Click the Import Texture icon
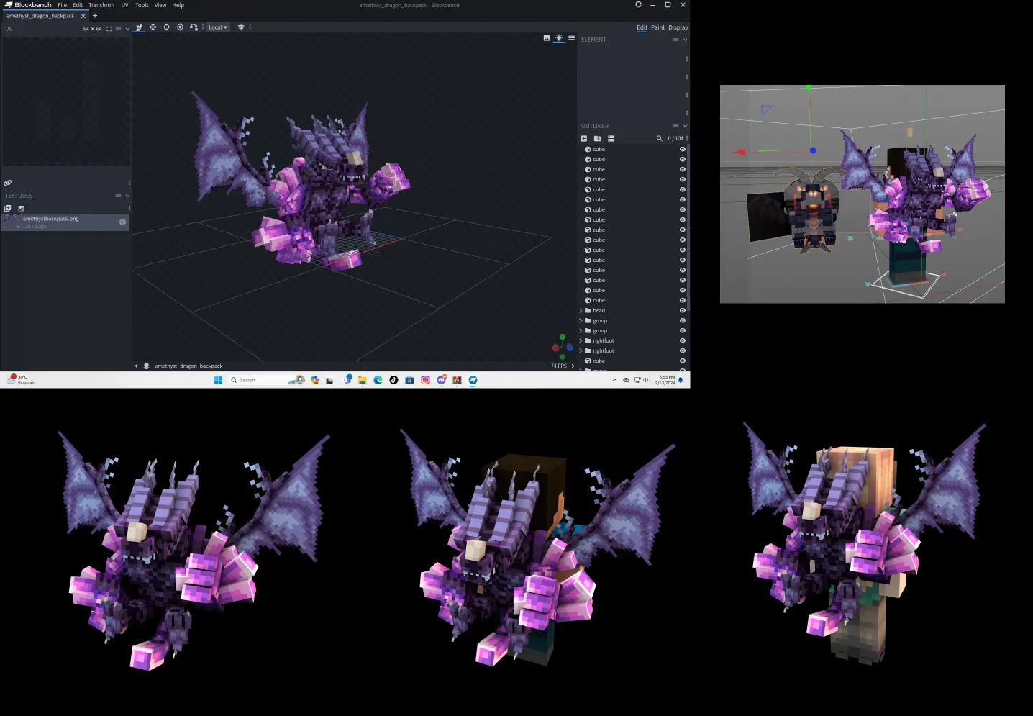 click(x=8, y=208)
